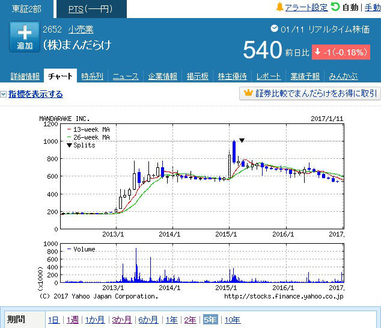This screenshot has height=328, width=381.
Task: Expand 指標を表示する indicator options
Action: (x=35, y=94)
